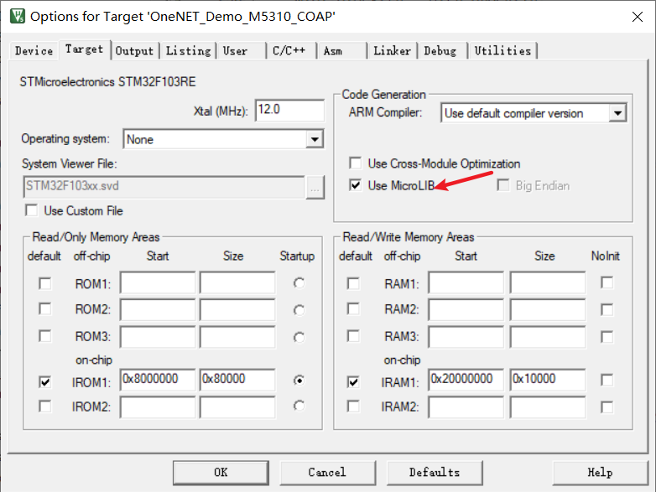Check the ROM1 default checkbox
The height and width of the screenshot is (492, 656).
(x=44, y=283)
